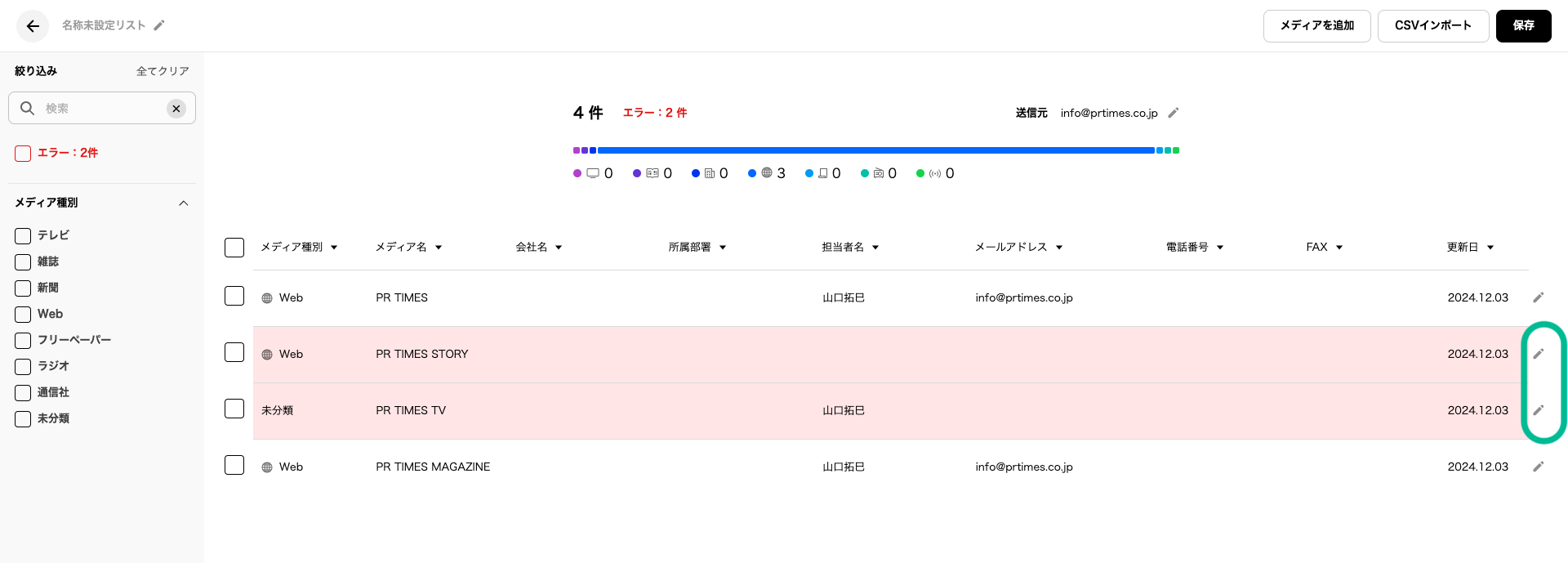Click the blue Web segment of distribution bar
1568x563 pixels.
875,150
